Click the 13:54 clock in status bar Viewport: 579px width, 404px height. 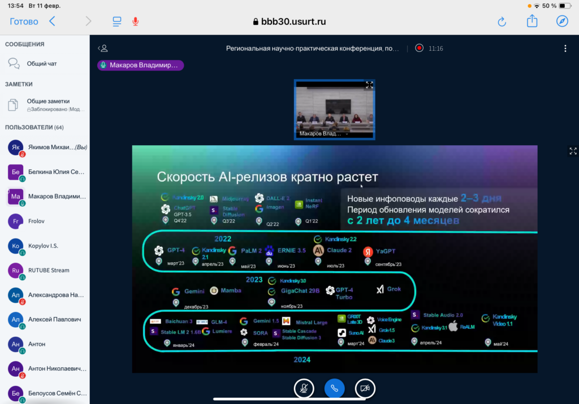tap(15, 6)
